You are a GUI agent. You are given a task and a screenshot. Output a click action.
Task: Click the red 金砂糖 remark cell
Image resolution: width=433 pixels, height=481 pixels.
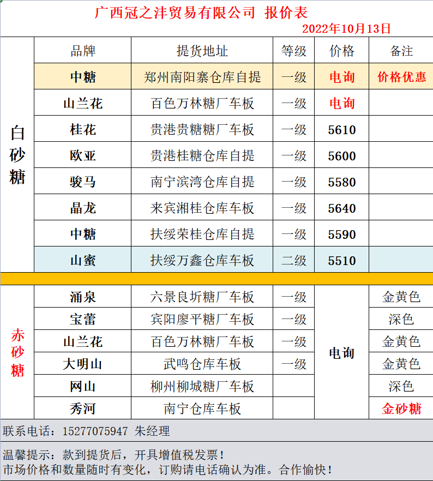pos(401,408)
